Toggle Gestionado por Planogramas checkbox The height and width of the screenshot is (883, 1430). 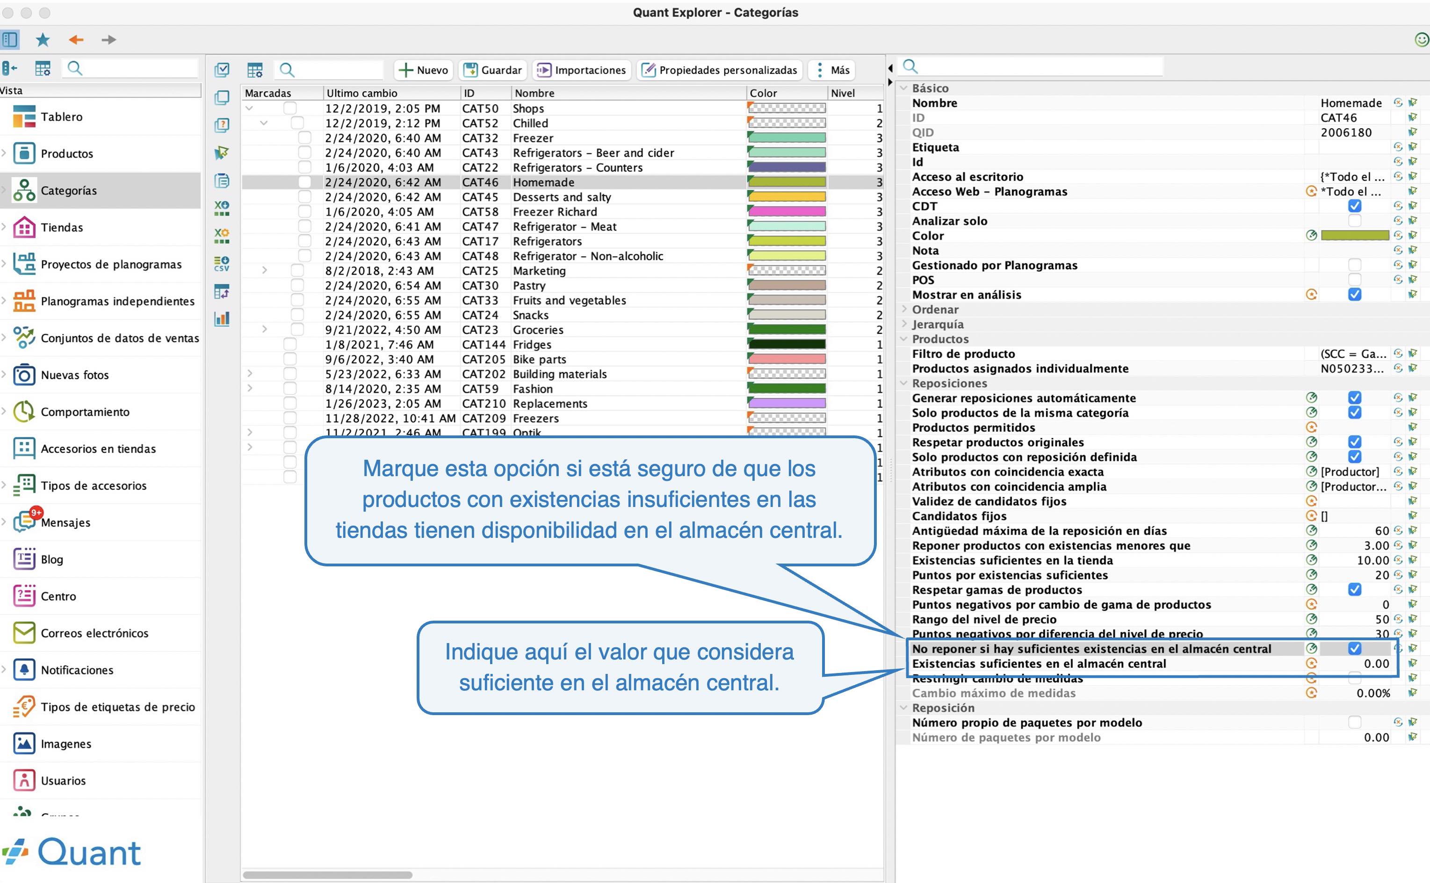pyautogui.click(x=1355, y=265)
